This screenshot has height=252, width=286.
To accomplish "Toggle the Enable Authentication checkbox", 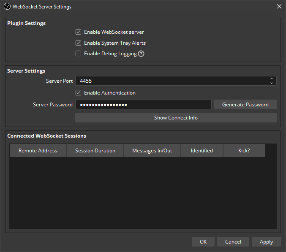I will (x=79, y=93).
